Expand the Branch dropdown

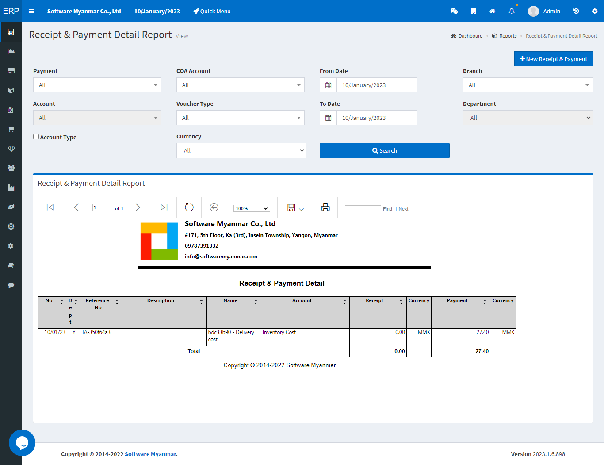528,85
